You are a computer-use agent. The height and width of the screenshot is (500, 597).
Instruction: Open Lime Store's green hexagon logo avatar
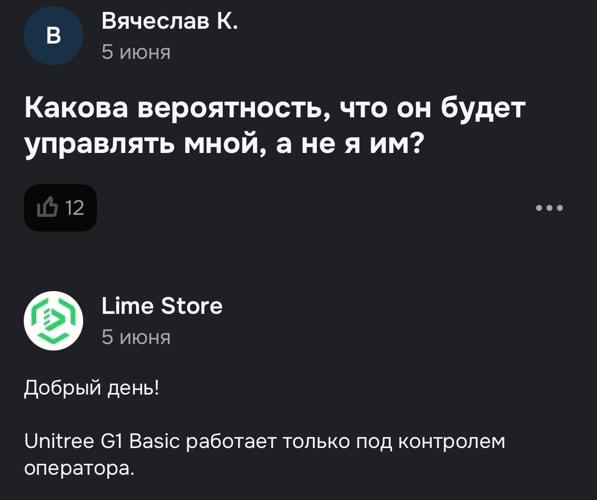pyautogui.click(x=53, y=321)
